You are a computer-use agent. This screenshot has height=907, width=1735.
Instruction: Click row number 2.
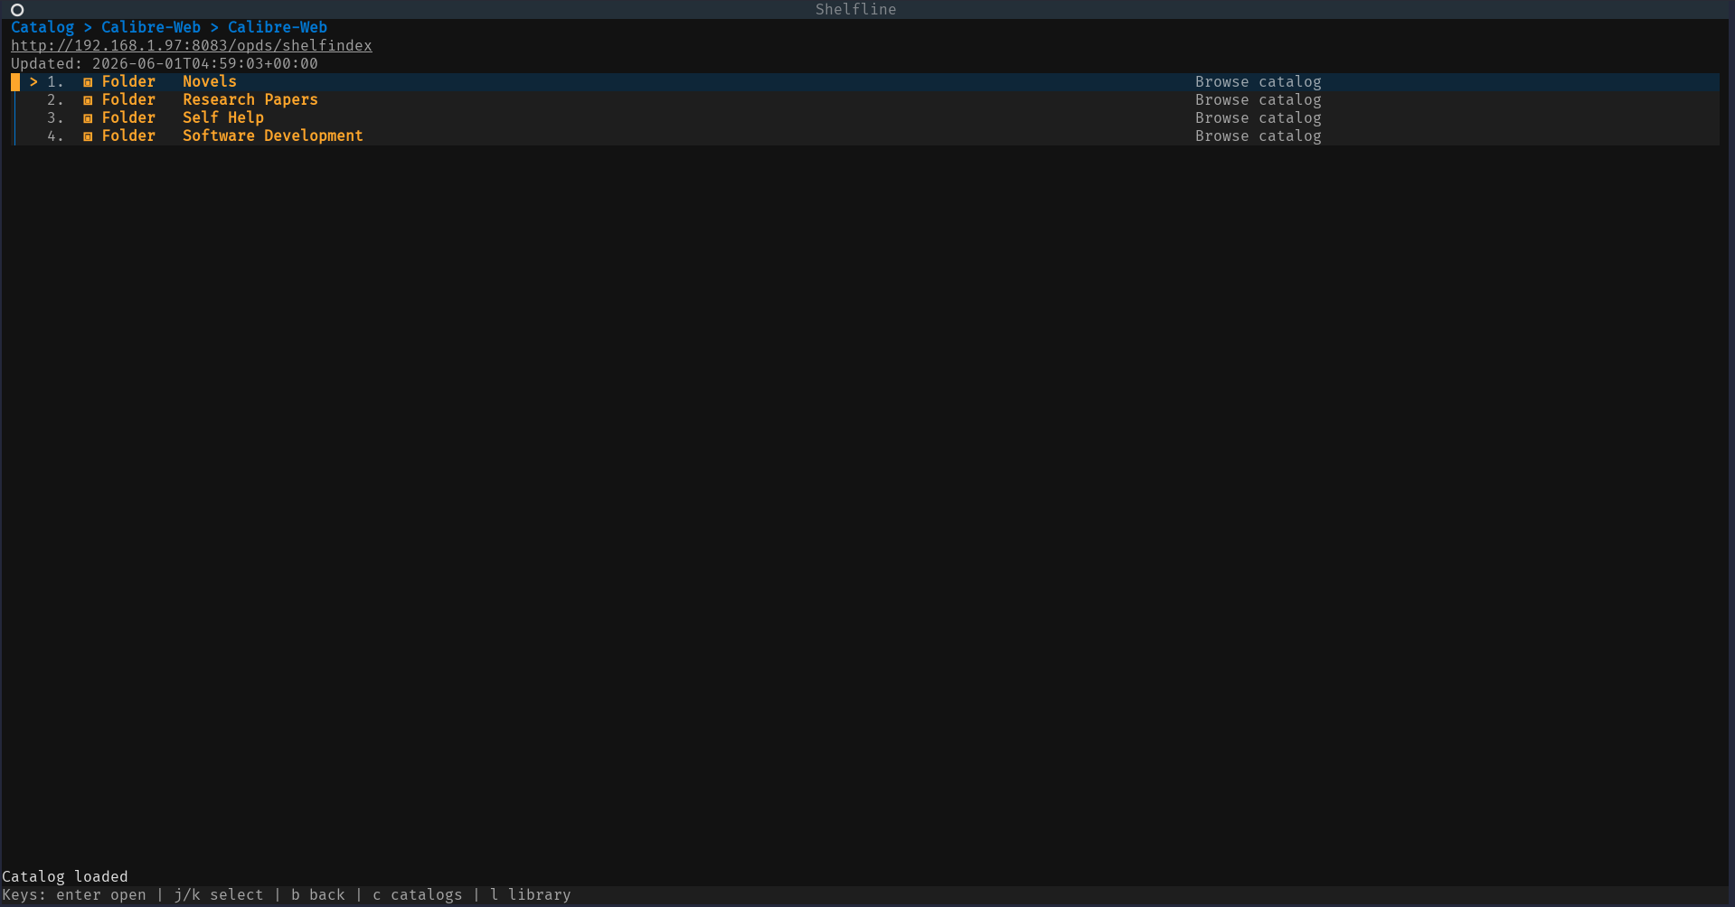coord(56,99)
